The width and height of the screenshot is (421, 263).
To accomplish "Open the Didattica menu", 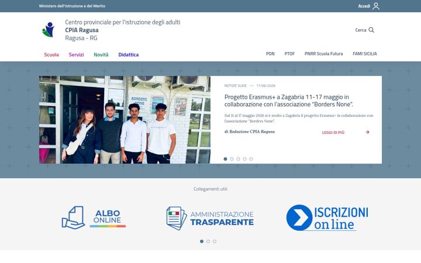I will [128, 54].
